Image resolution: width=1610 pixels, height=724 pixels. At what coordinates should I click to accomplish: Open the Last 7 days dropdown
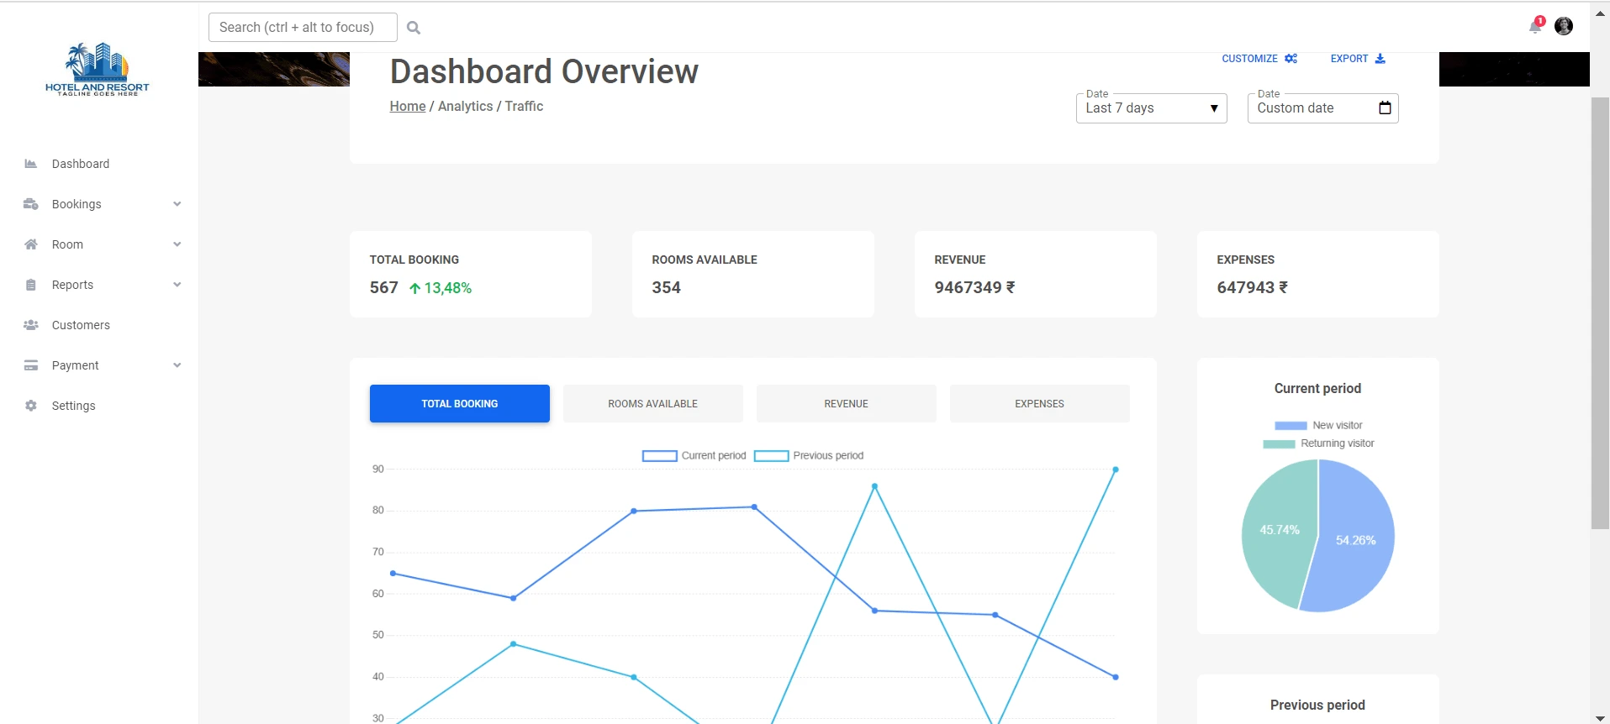coord(1152,108)
